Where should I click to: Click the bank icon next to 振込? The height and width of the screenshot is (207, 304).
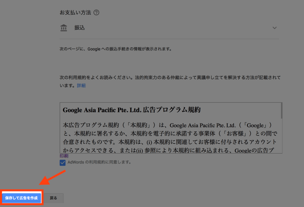coord(63,28)
